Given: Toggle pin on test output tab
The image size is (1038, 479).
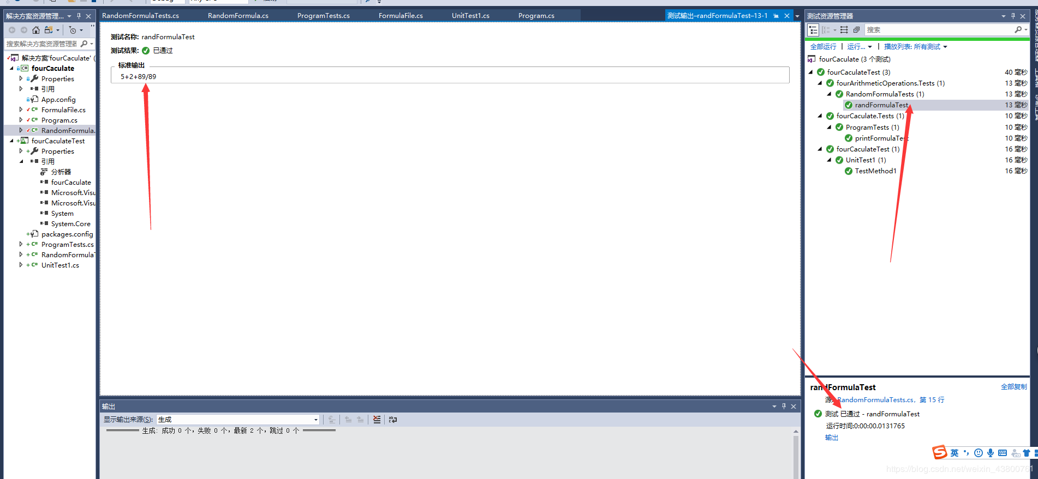Looking at the screenshot, I should coord(776,16).
